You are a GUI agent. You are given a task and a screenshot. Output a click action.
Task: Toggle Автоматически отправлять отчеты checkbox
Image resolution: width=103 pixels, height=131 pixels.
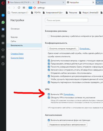[x=49, y=70]
